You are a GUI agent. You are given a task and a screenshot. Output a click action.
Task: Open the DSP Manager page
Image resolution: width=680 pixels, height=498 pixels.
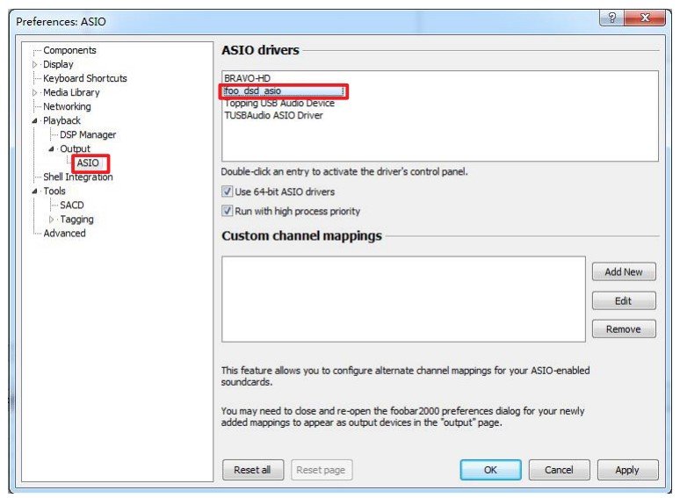[88, 134]
